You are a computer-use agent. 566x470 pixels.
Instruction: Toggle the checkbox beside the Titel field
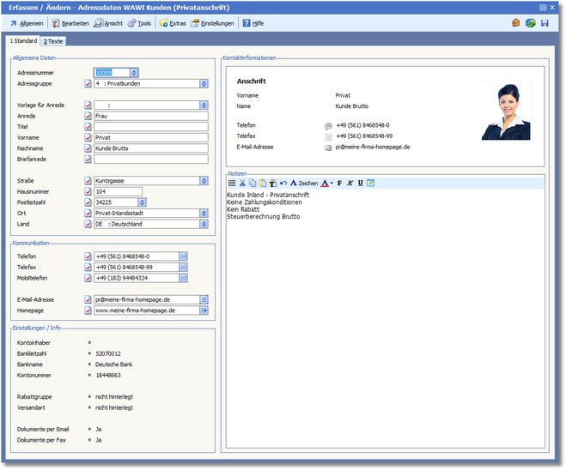click(x=88, y=126)
